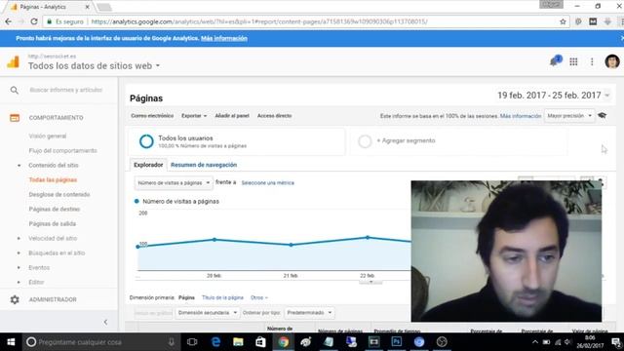Go back with the browser back arrow

pos(9,21)
